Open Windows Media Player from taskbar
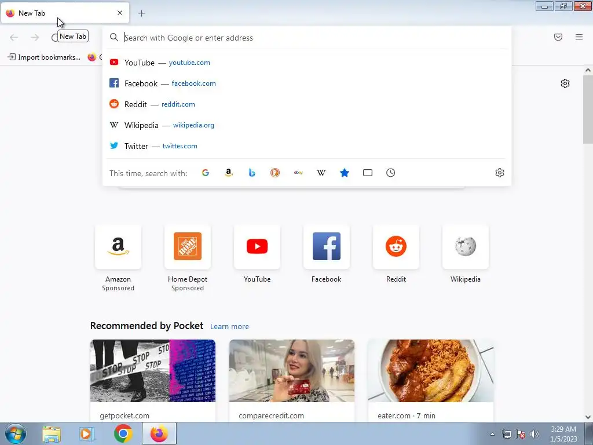 87,434
